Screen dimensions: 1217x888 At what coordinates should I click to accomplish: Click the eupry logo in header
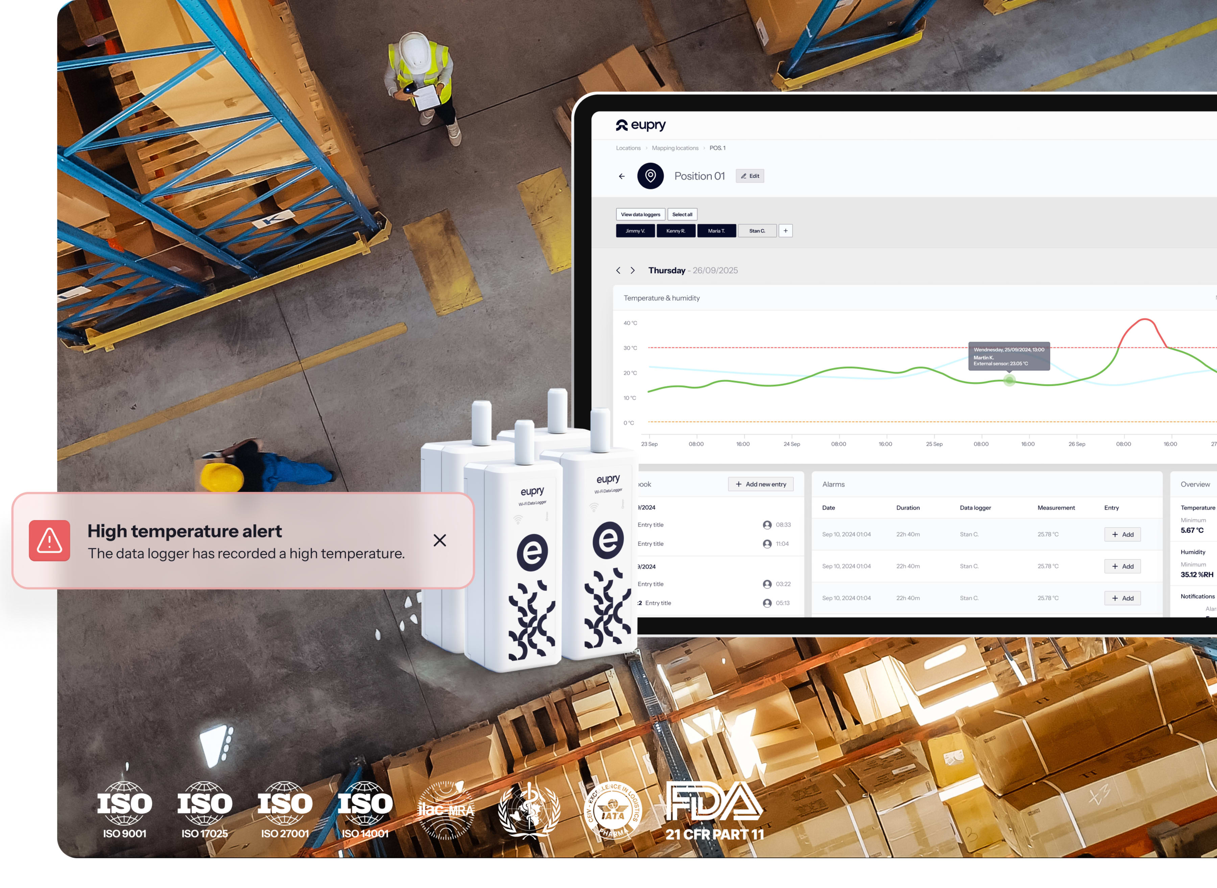pyautogui.click(x=641, y=125)
